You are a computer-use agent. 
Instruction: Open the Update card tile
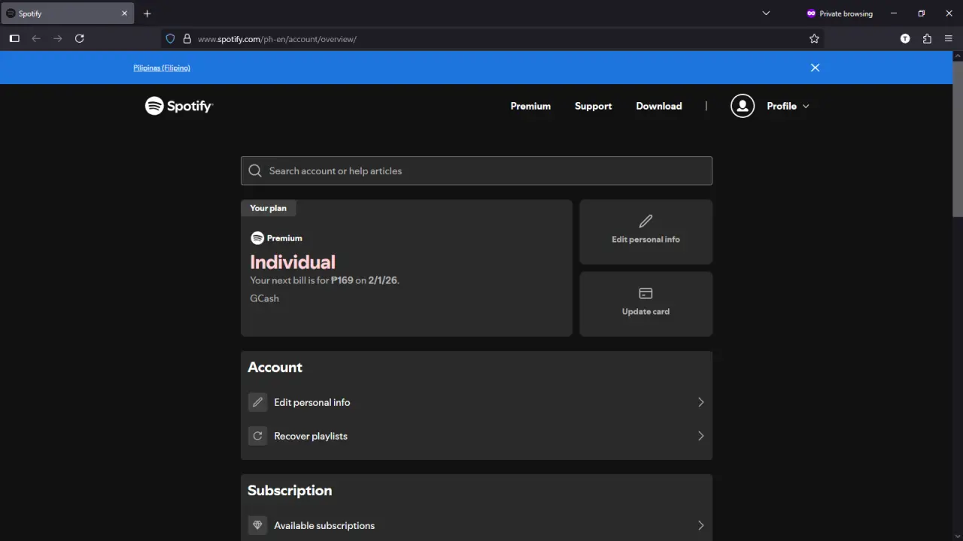[646, 304]
